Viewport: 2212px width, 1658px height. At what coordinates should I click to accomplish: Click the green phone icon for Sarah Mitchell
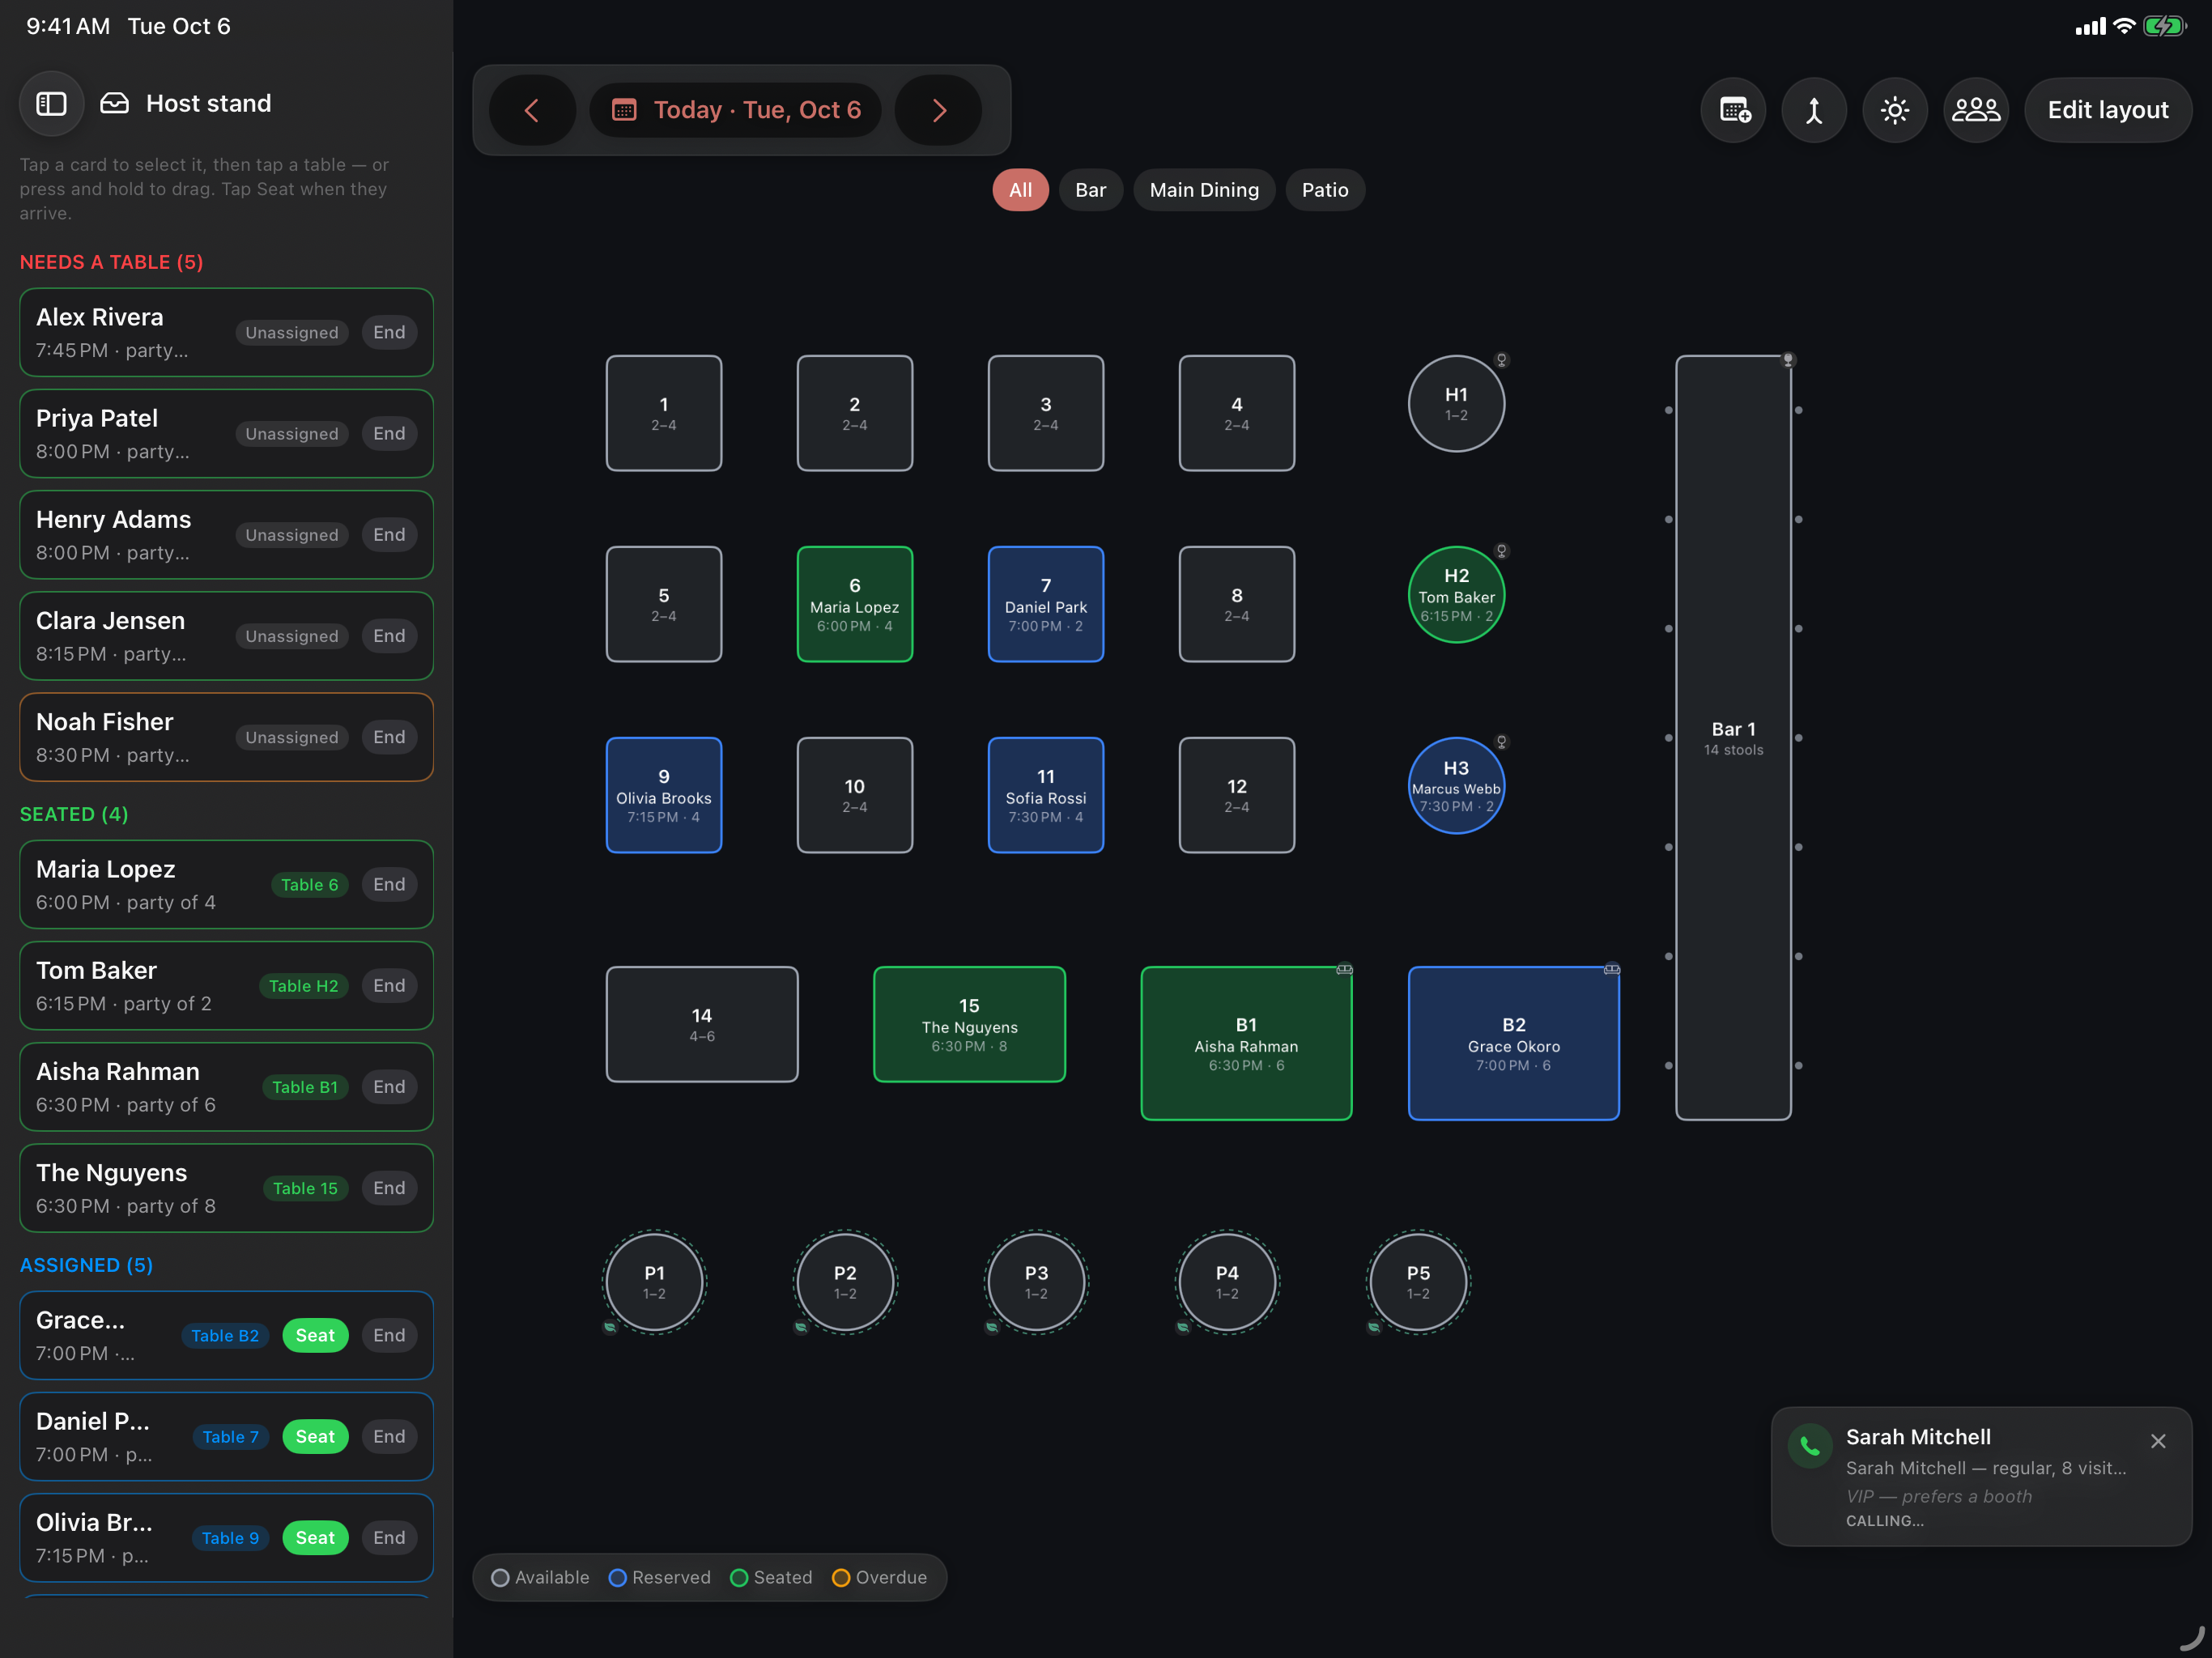(1810, 1445)
